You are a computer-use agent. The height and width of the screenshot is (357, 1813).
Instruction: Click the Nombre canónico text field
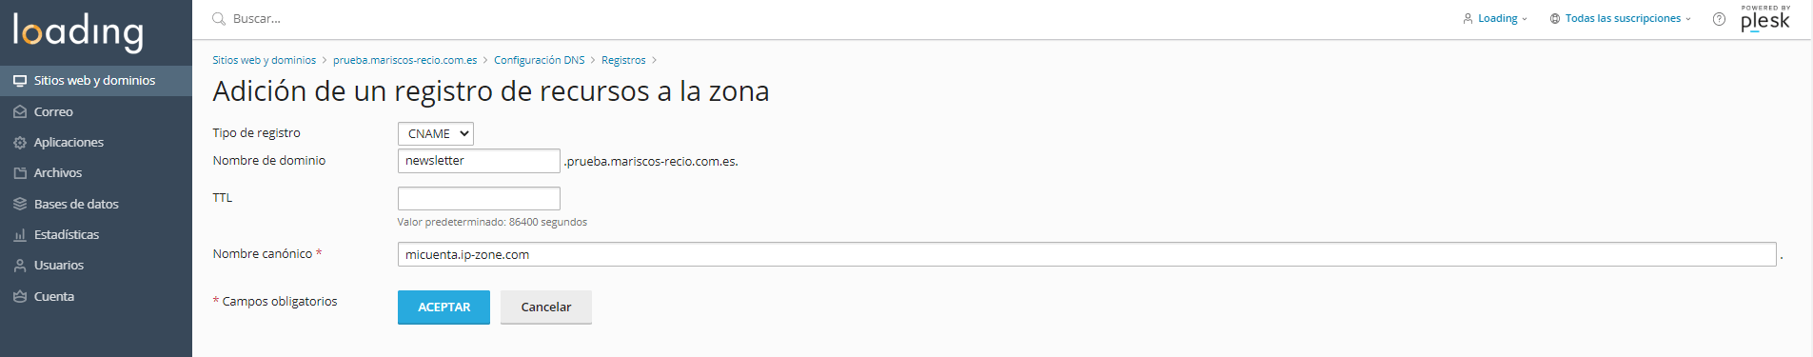[1087, 254]
